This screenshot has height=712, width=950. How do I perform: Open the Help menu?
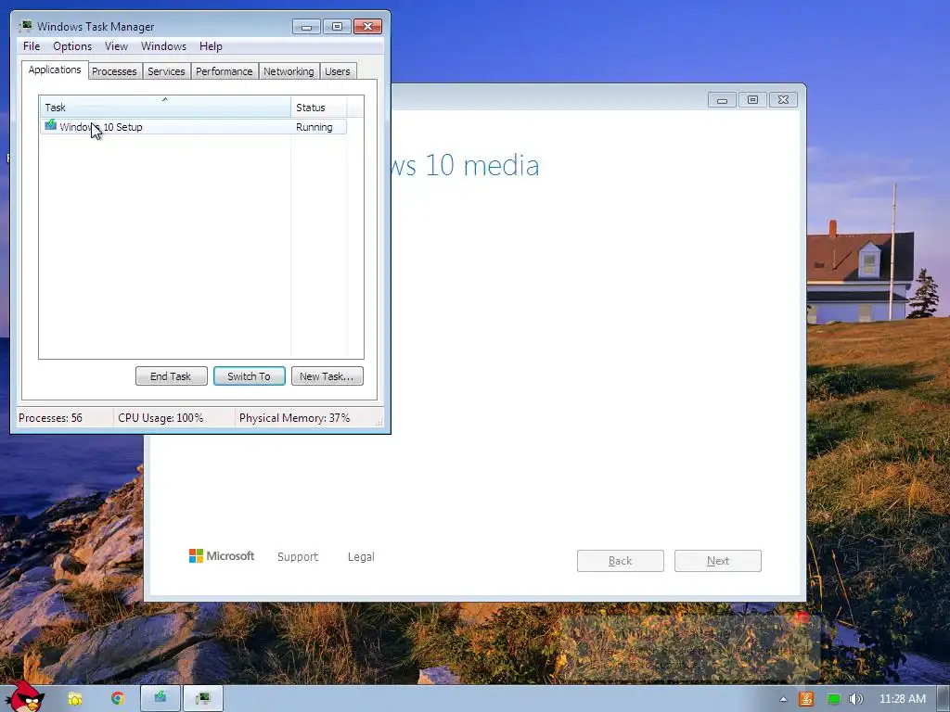coord(211,46)
